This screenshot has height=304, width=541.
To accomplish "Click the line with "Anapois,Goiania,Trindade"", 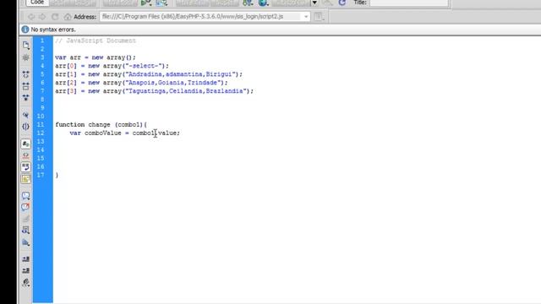I will (x=141, y=83).
